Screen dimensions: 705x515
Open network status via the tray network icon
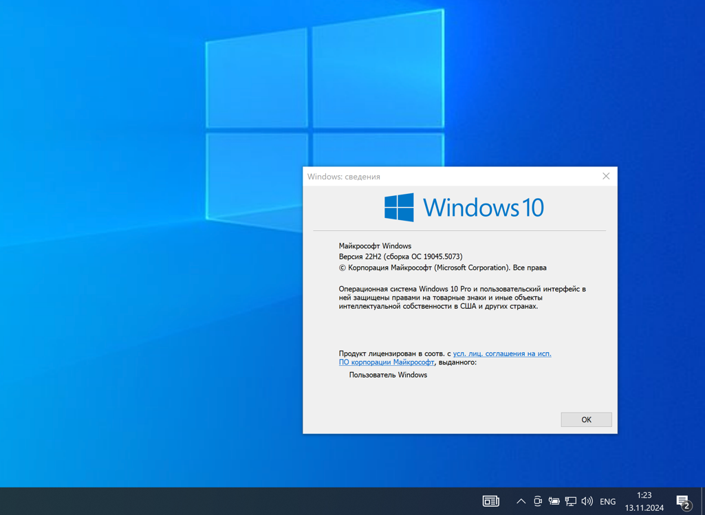570,501
